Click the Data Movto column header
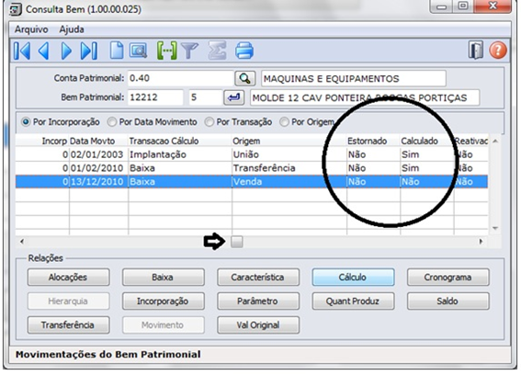 pyautogui.click(x=98, y=142)
